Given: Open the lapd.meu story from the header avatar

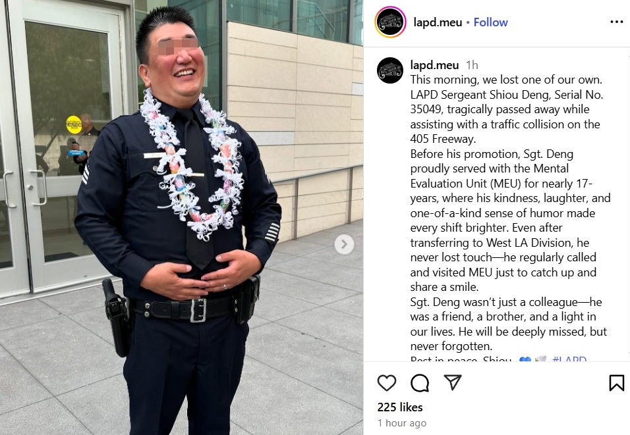Looking at the screenshot, I should (390, 22).
